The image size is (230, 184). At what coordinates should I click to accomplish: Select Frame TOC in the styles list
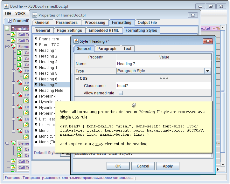point(49,45)
